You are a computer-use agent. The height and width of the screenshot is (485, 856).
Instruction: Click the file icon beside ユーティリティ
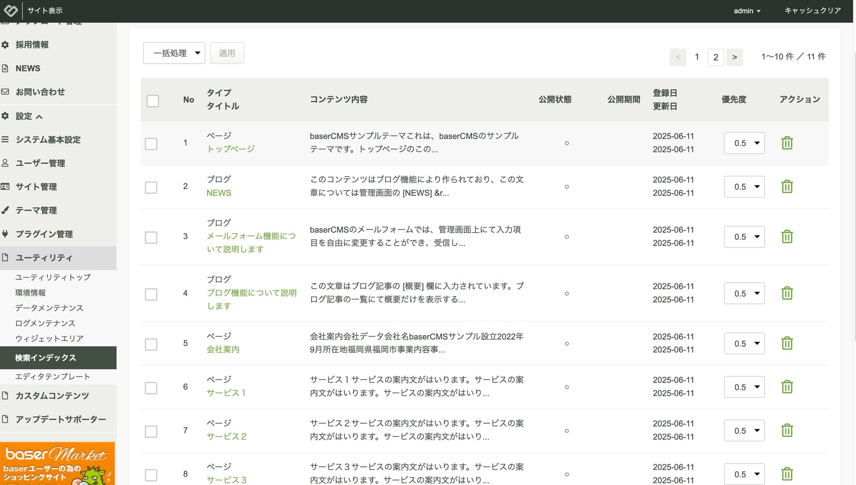click(5, 257)
